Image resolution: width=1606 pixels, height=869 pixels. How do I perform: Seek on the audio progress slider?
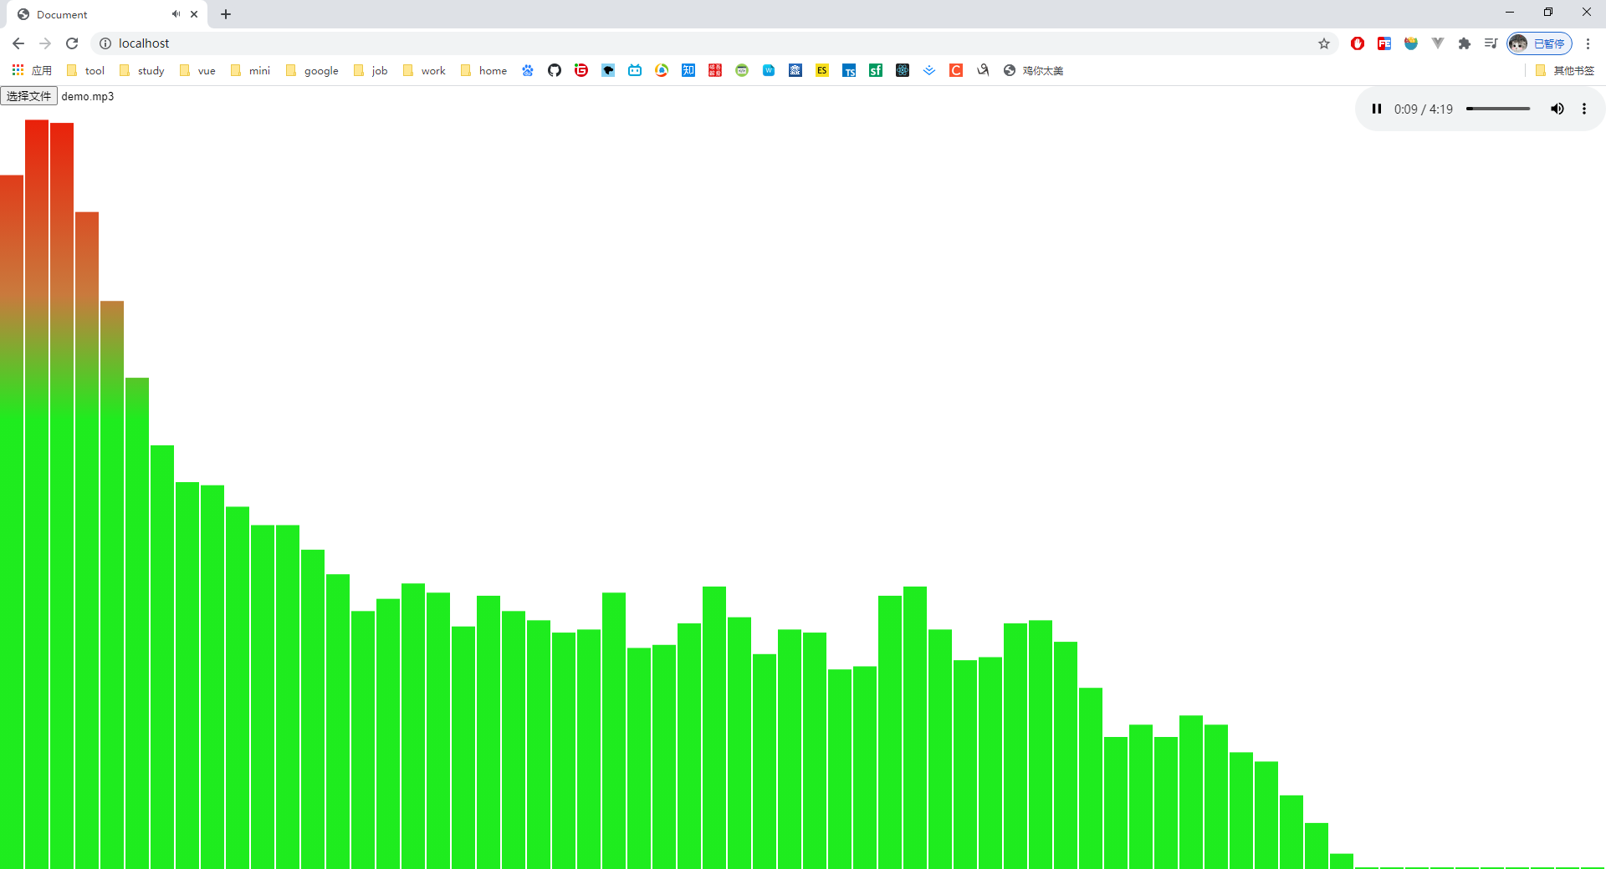coord(1497,109)
